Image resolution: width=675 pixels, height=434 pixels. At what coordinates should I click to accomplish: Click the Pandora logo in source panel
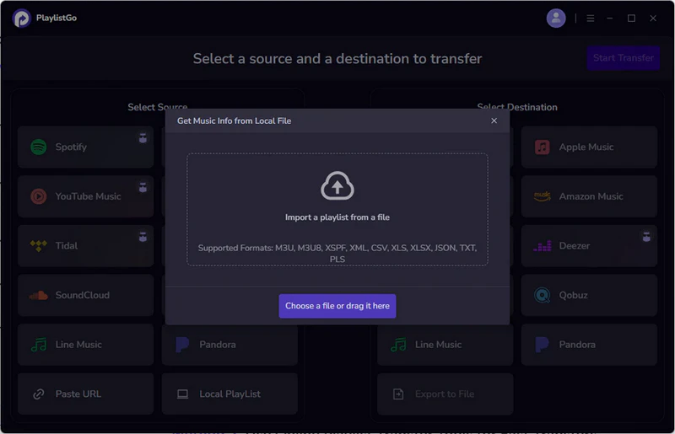182,345
